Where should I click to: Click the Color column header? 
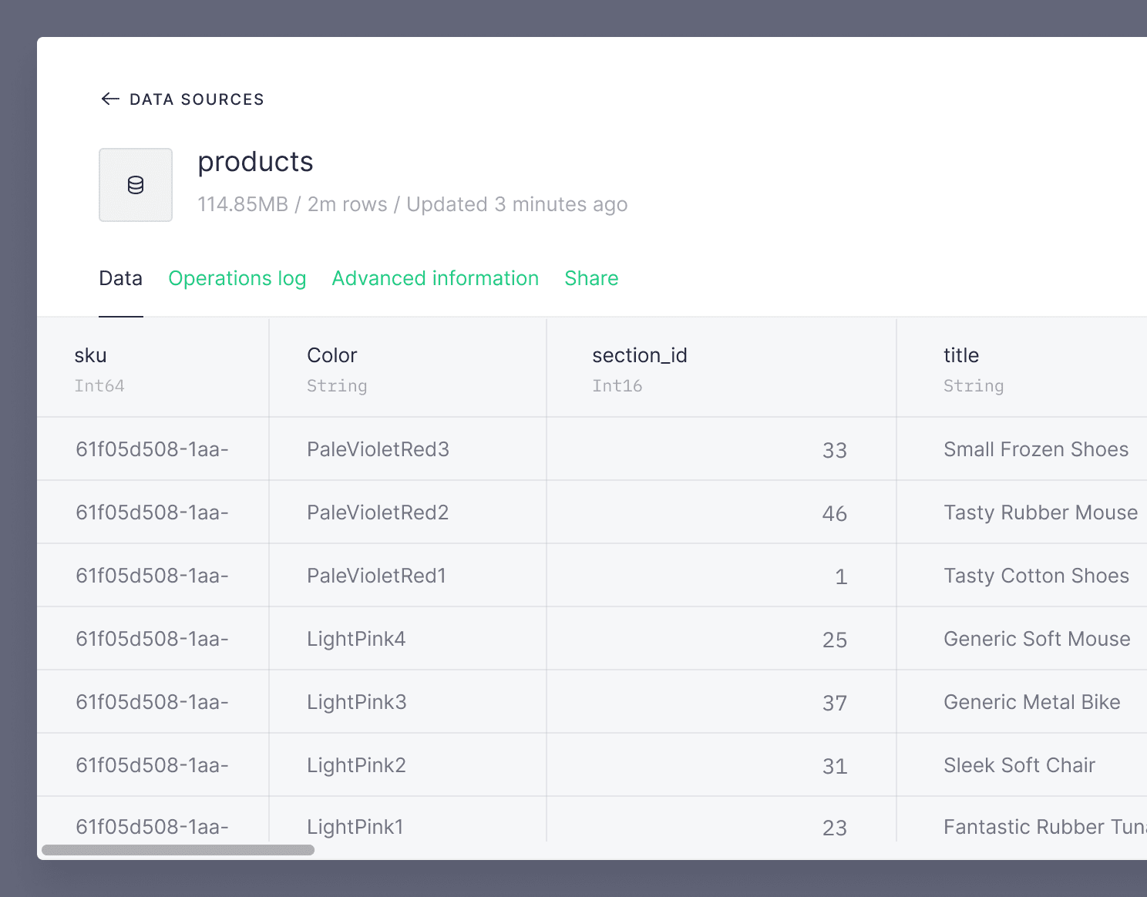tap(408, 368)
